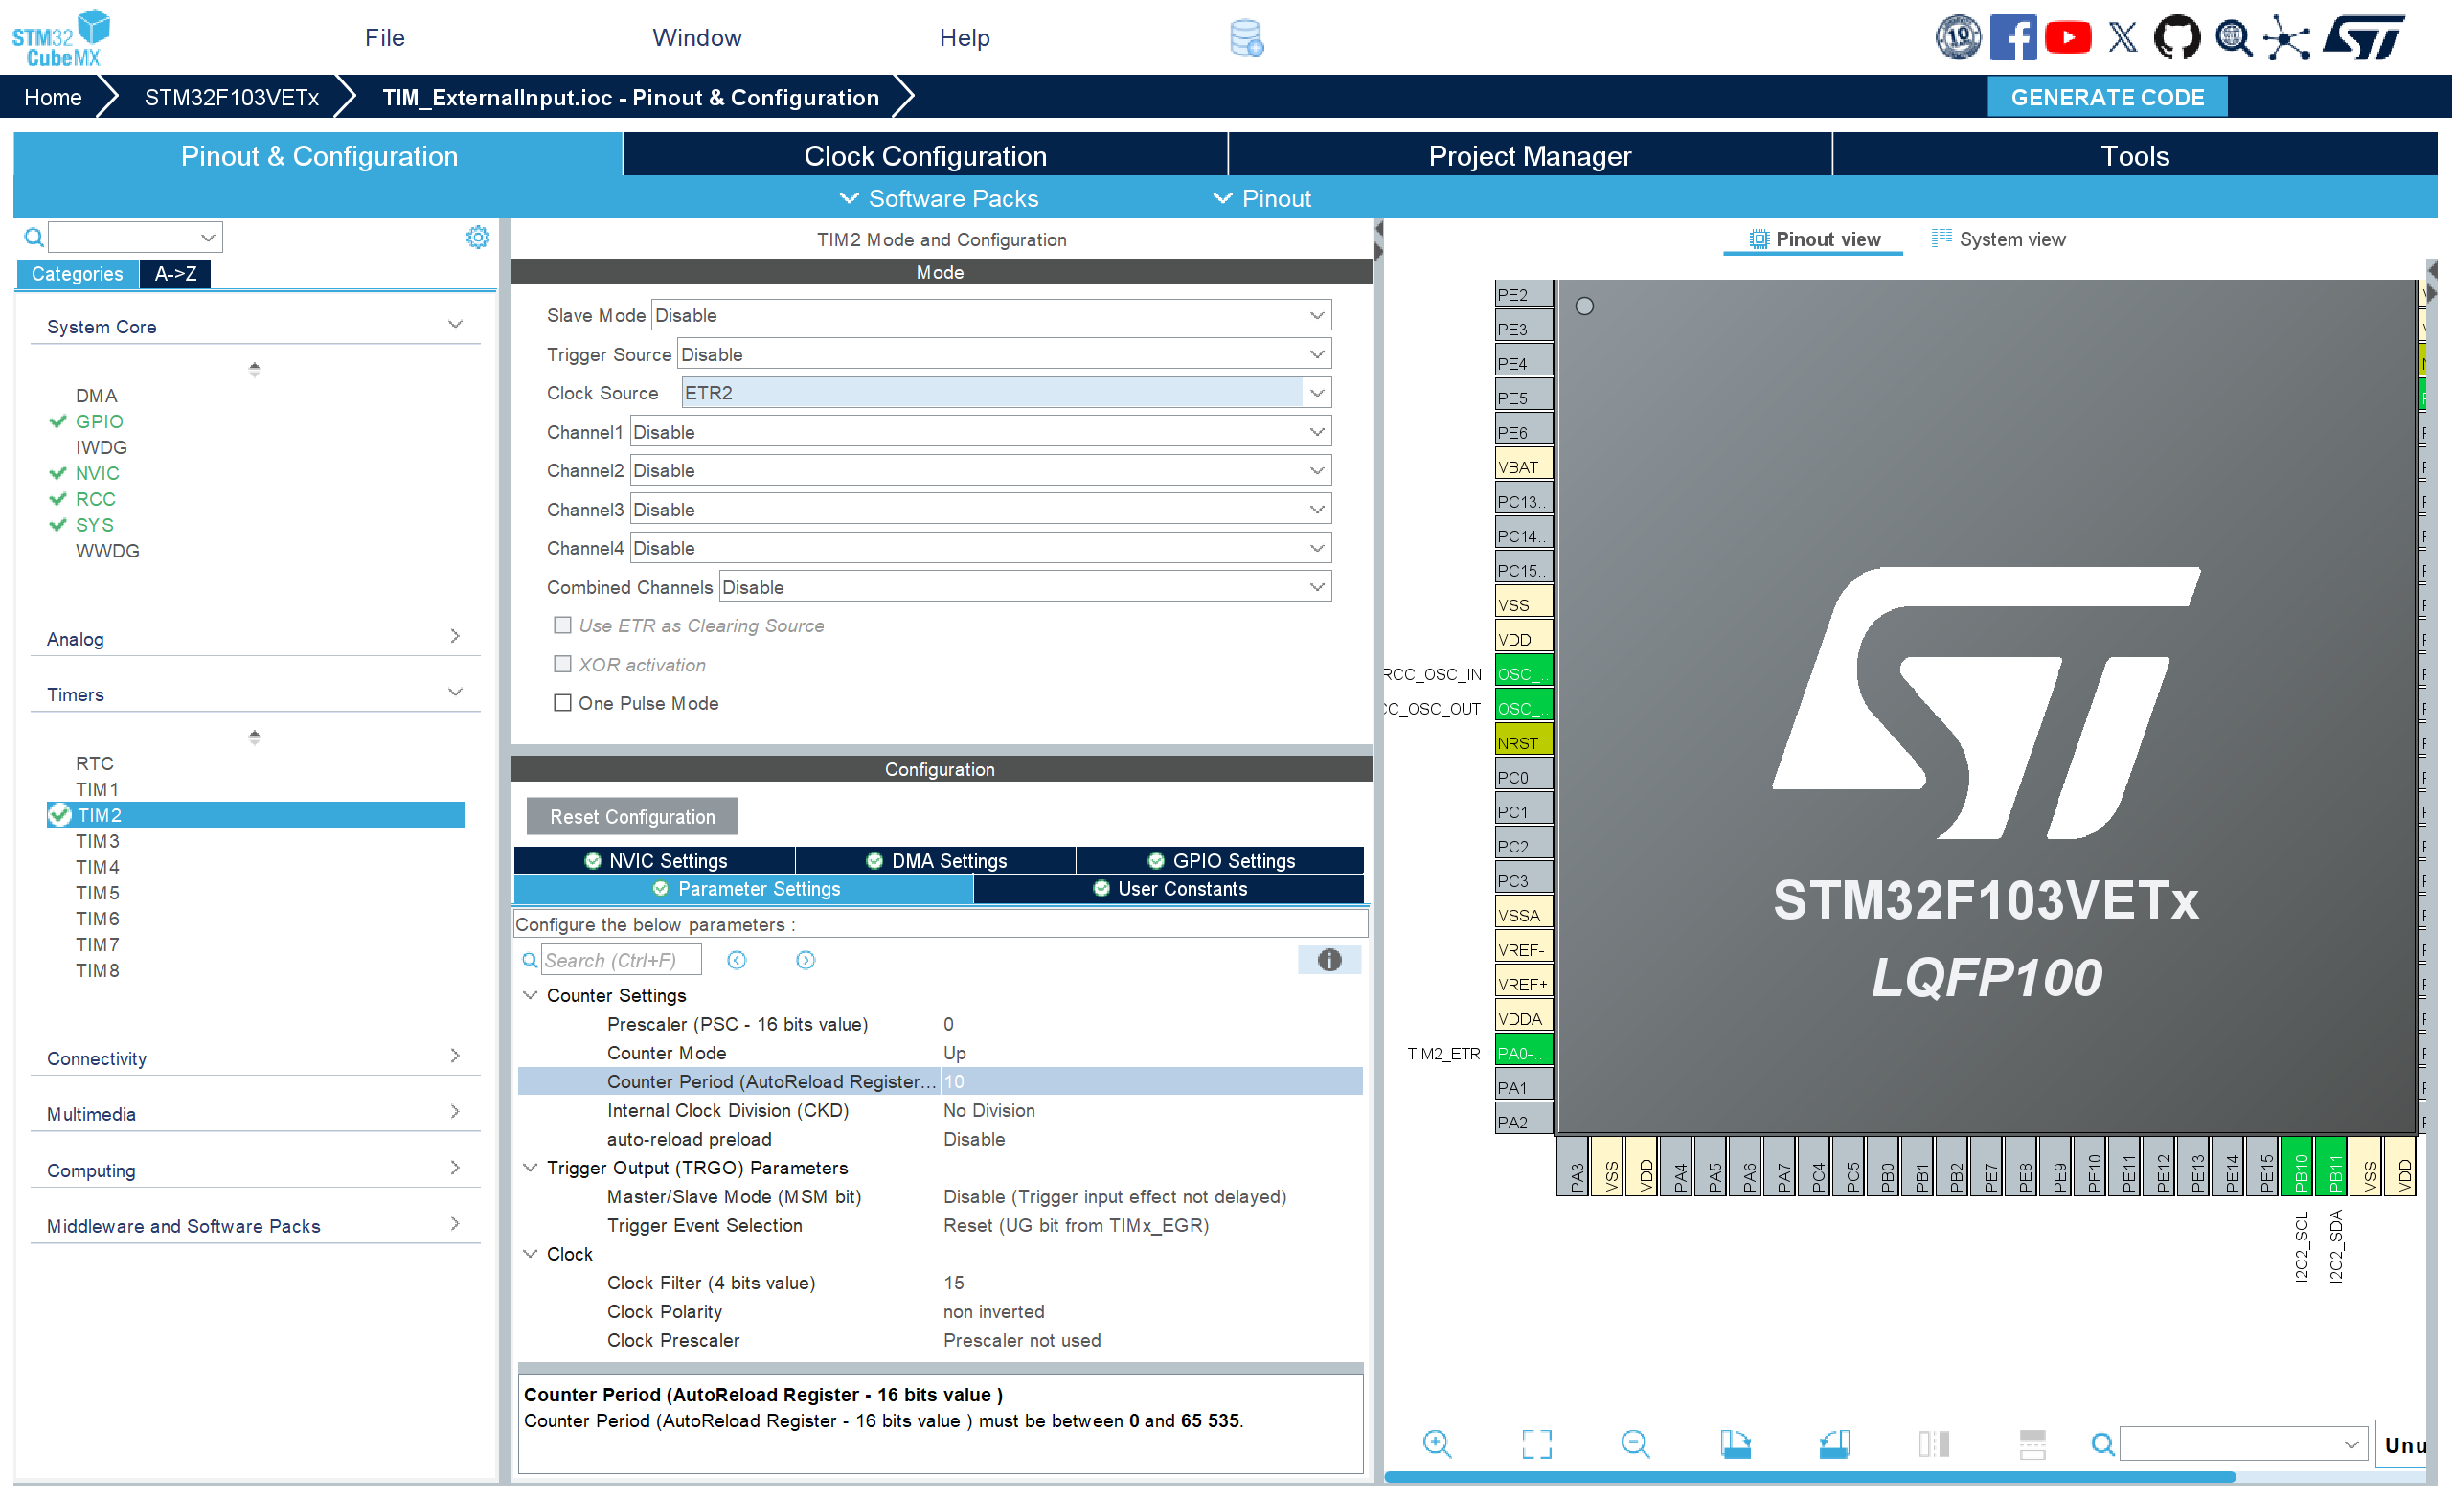Select TIM3 in the Timers list

tap(98, 841)
